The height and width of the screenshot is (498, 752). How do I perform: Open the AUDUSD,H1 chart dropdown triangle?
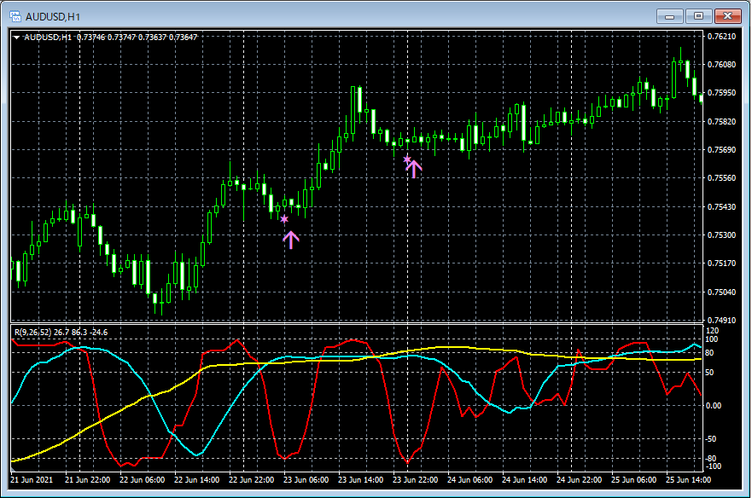pyautogui.click(x=16, y=37)
